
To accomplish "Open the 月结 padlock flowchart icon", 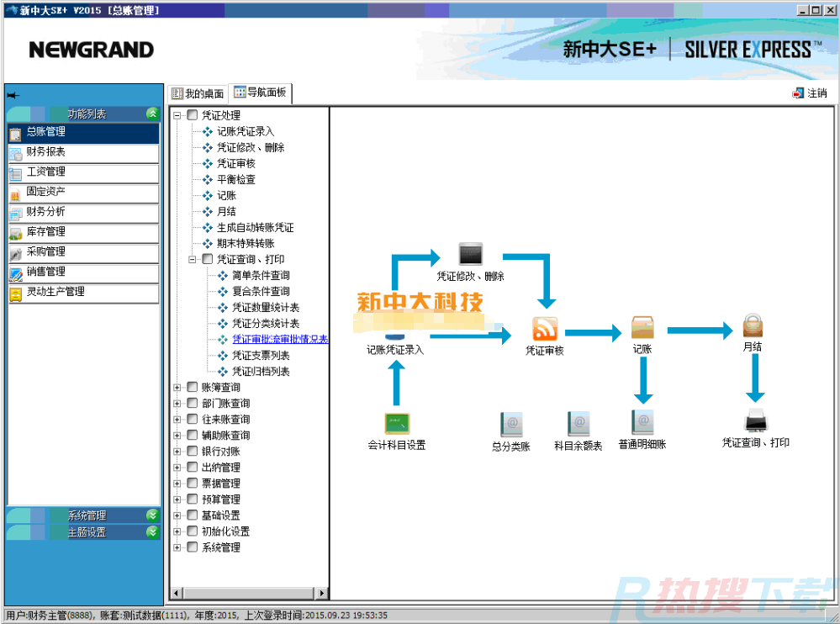I will click(x=753, y=325).
